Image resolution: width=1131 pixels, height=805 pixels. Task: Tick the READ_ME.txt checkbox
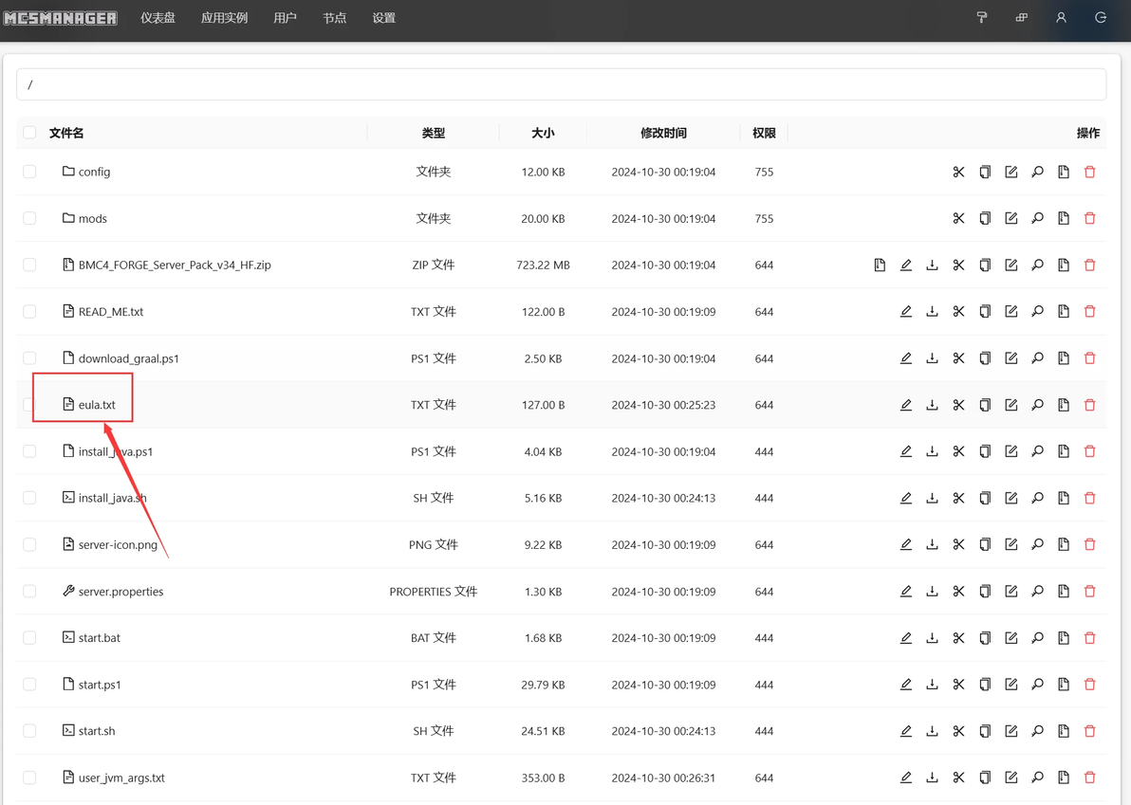tap(29, 311)
